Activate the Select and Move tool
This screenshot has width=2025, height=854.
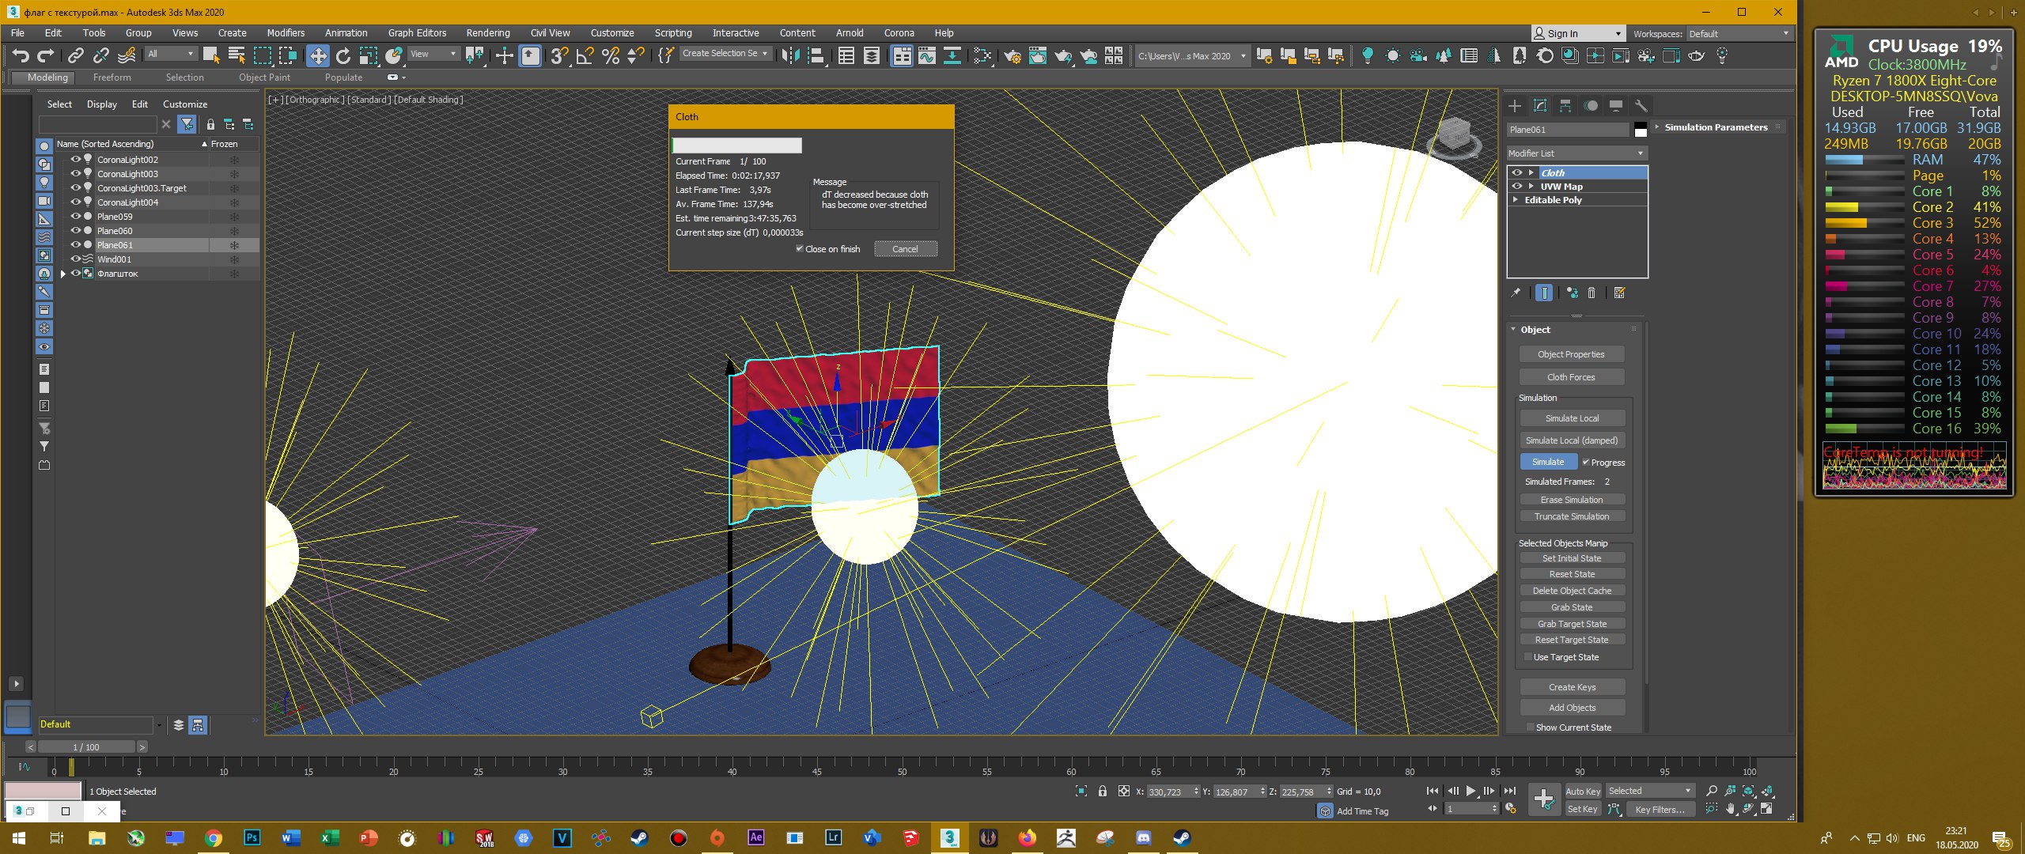coord(318,55)
